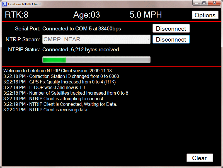This screenshot has height=168, width=223.
Task: Disconnect the NTRIP stream
Action: [171, 39]
